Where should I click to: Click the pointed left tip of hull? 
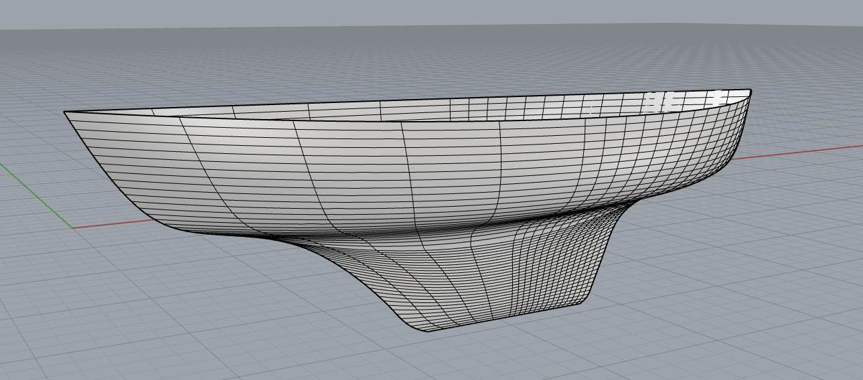tap(65, 112)
